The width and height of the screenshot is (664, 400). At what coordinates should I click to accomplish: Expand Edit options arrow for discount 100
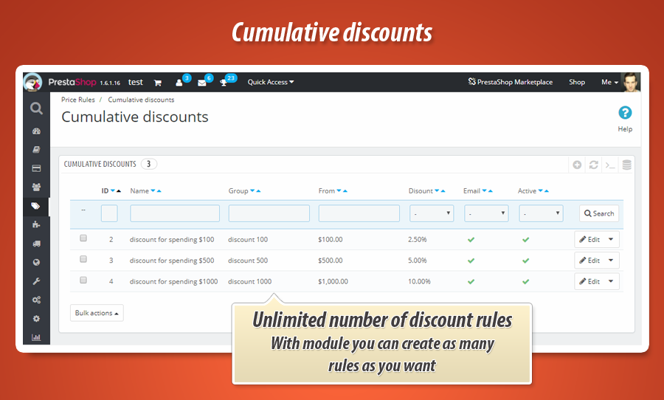611,239
